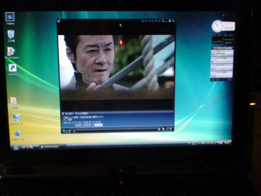Click the first Quick Launch icon next to Start
This screenshot has width=261, height=196.
(x=24, y=147)
